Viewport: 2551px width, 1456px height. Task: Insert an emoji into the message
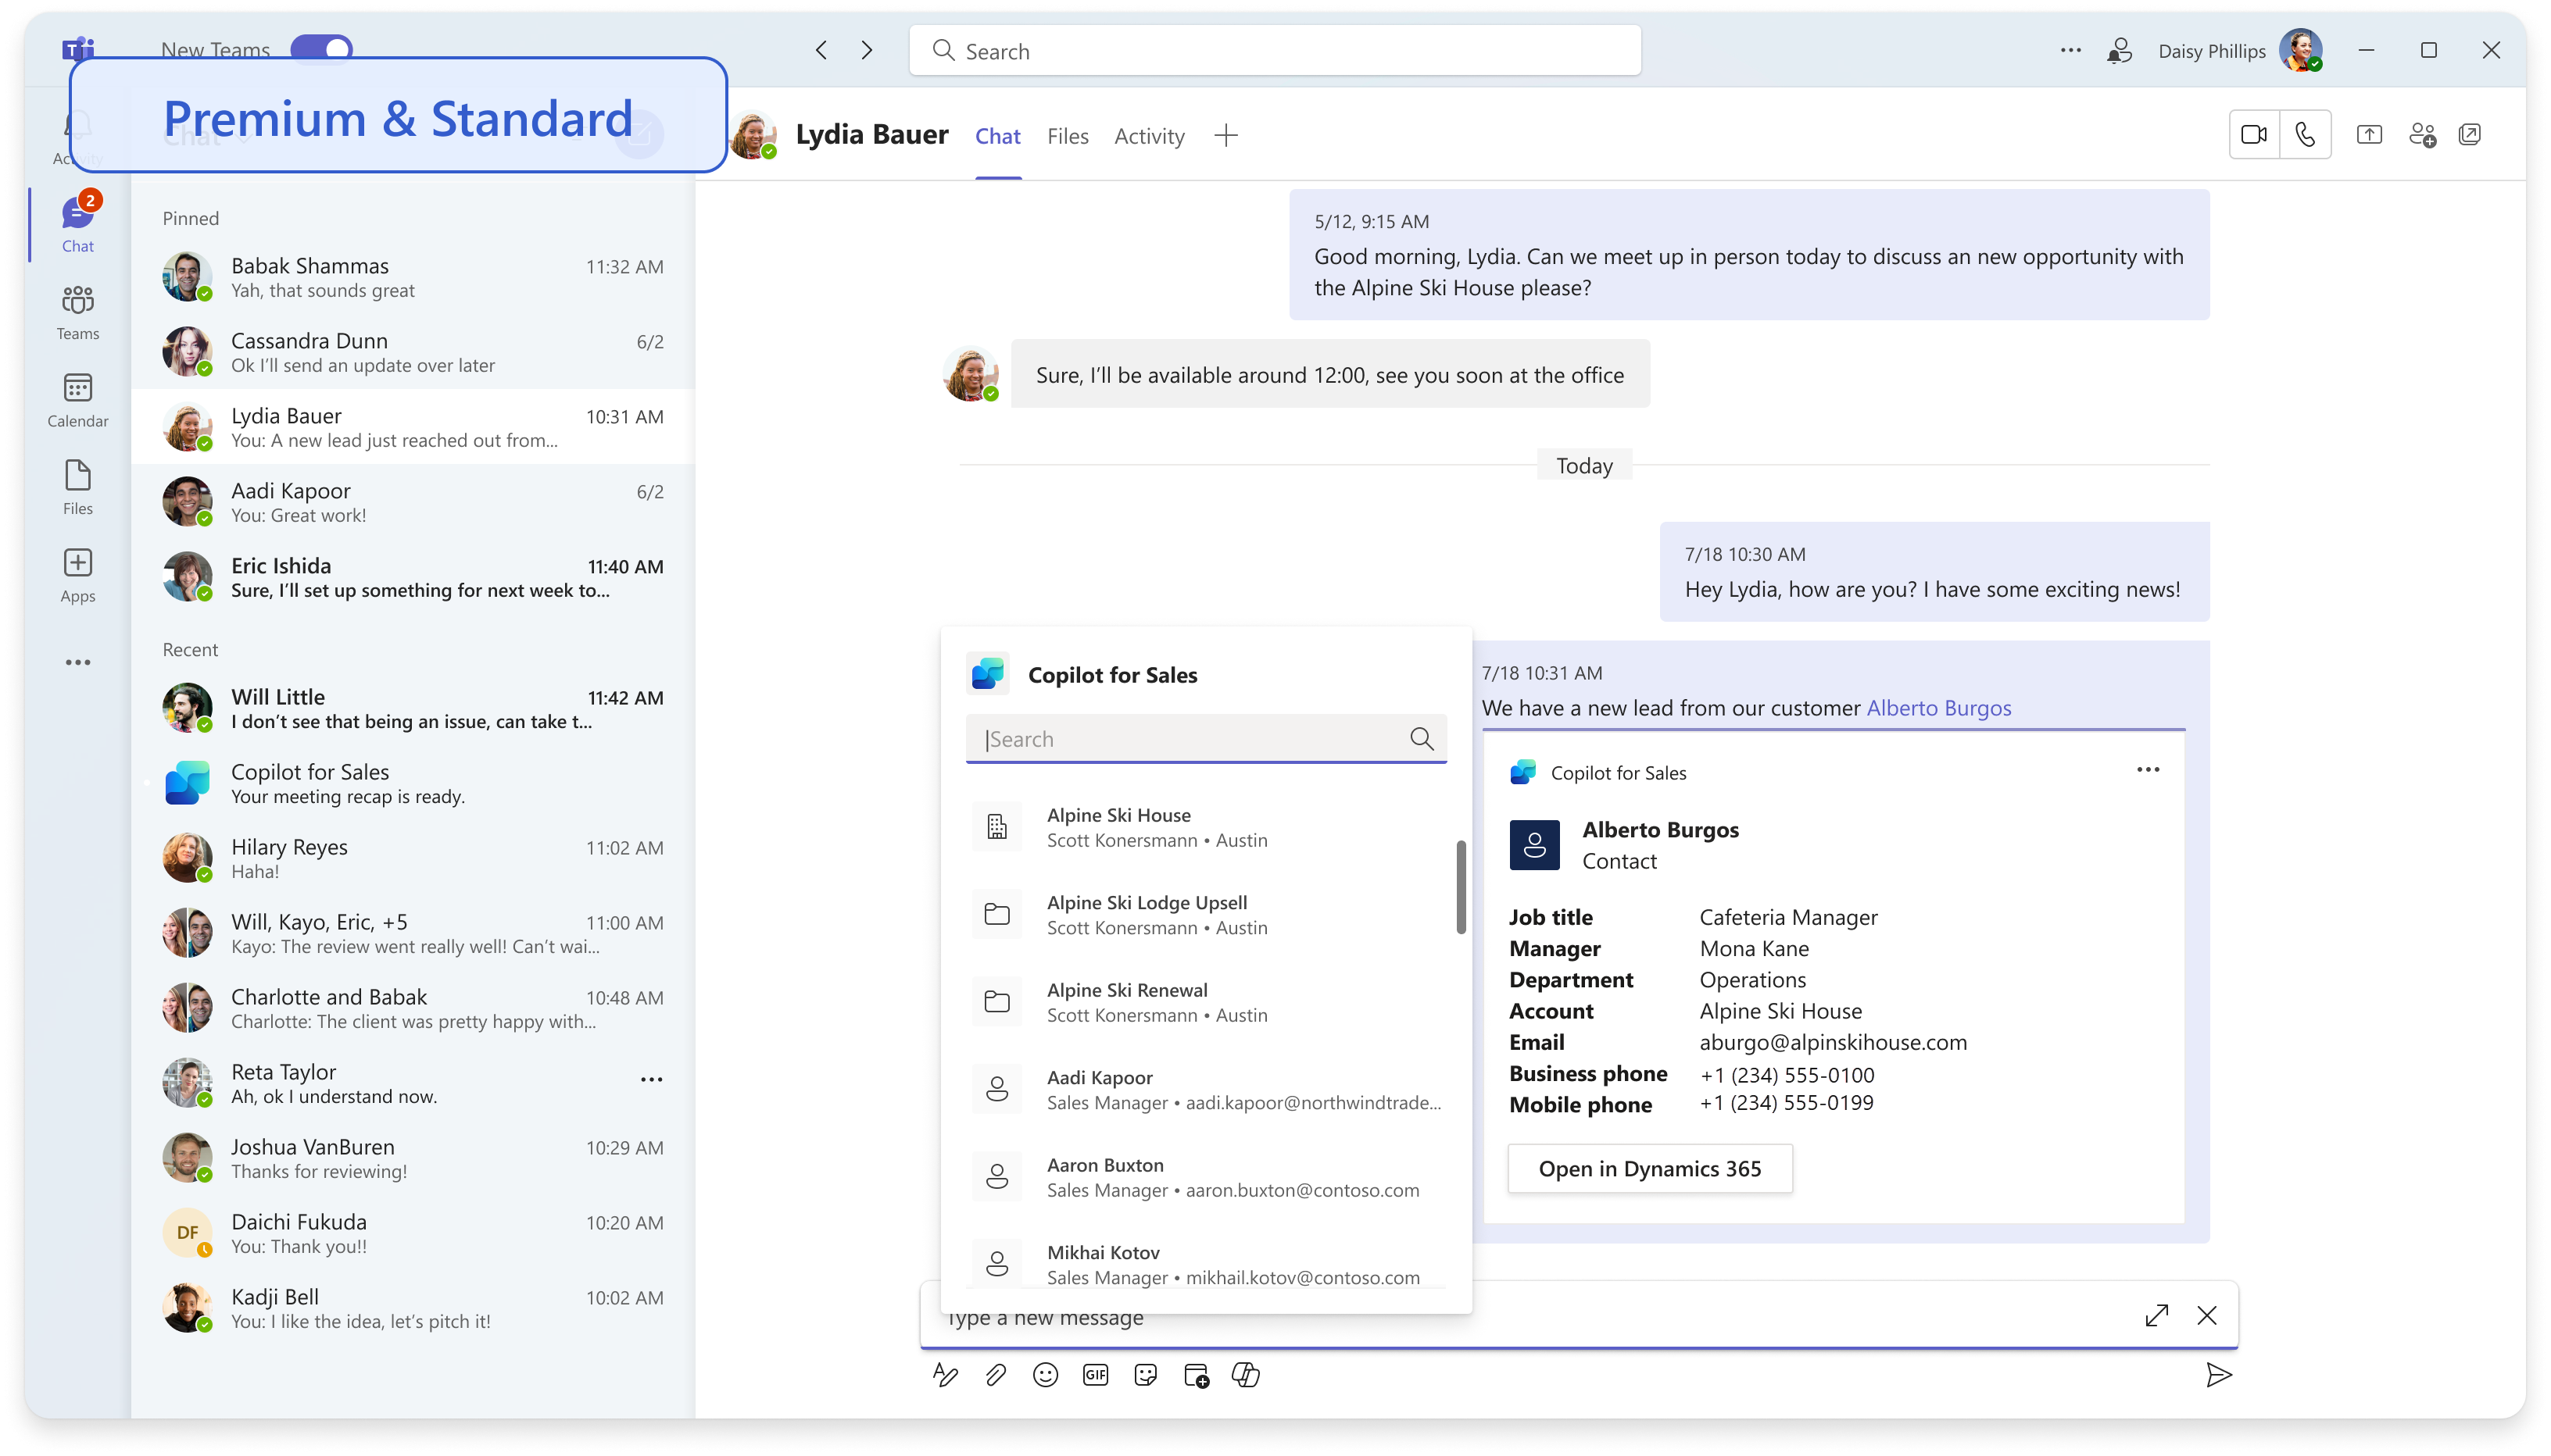[1044, 1375]
